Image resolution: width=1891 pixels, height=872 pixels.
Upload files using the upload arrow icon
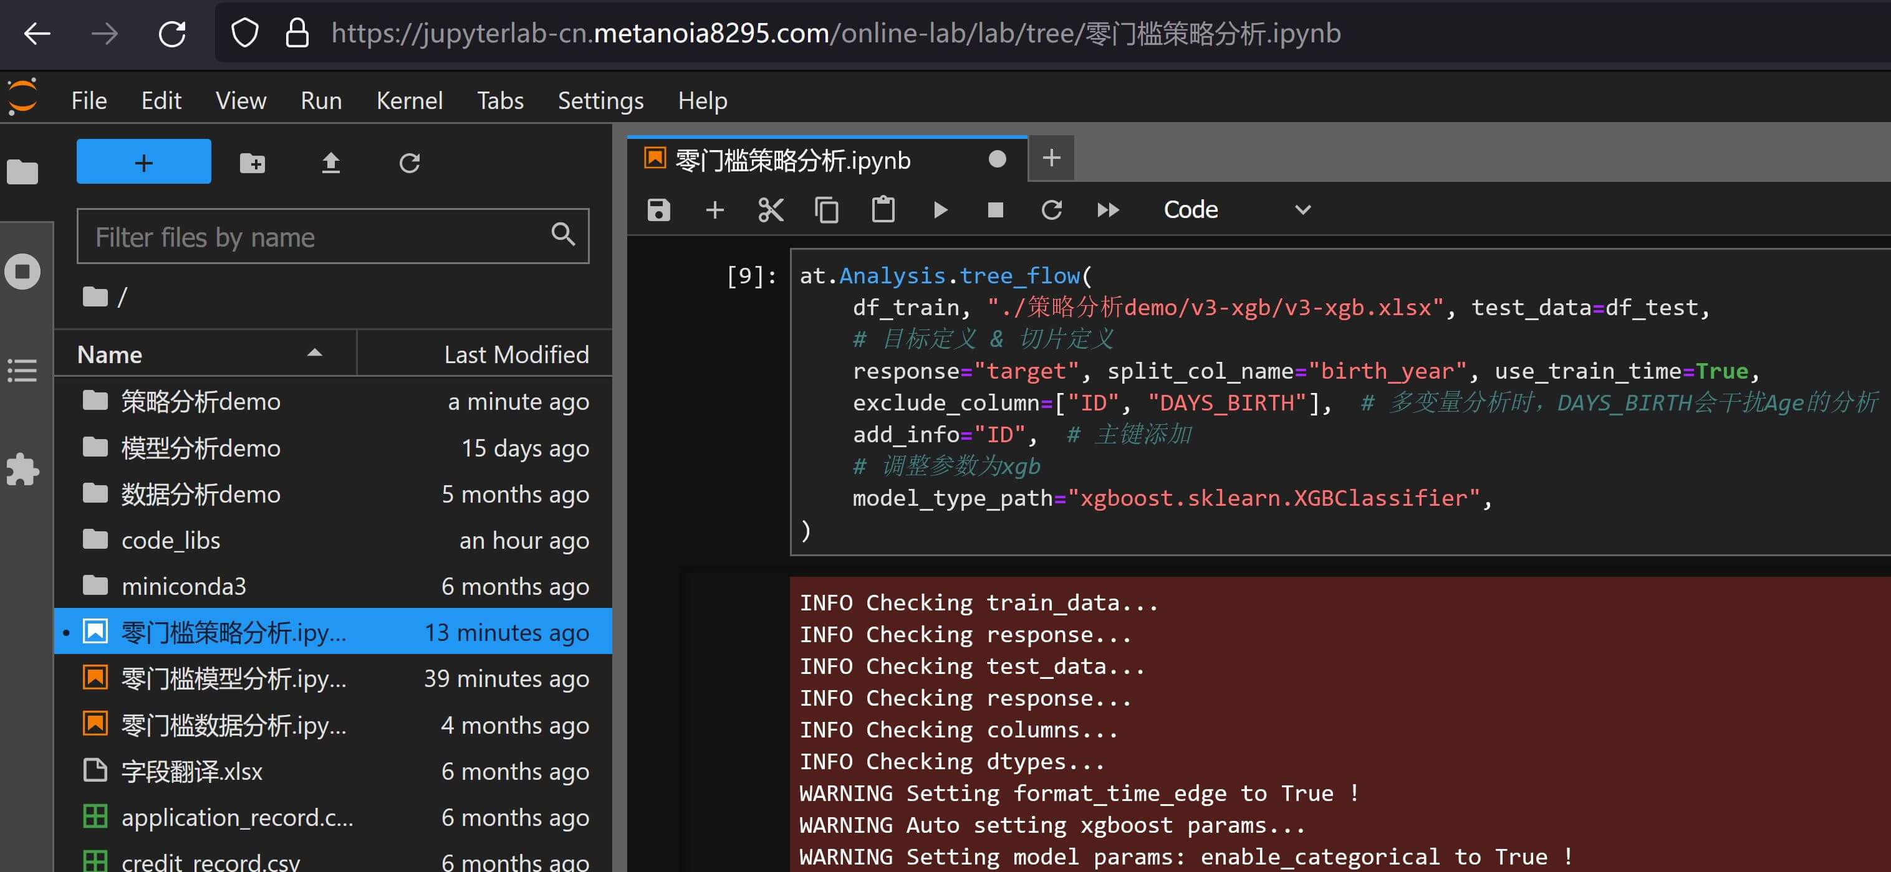coord(331,162)
